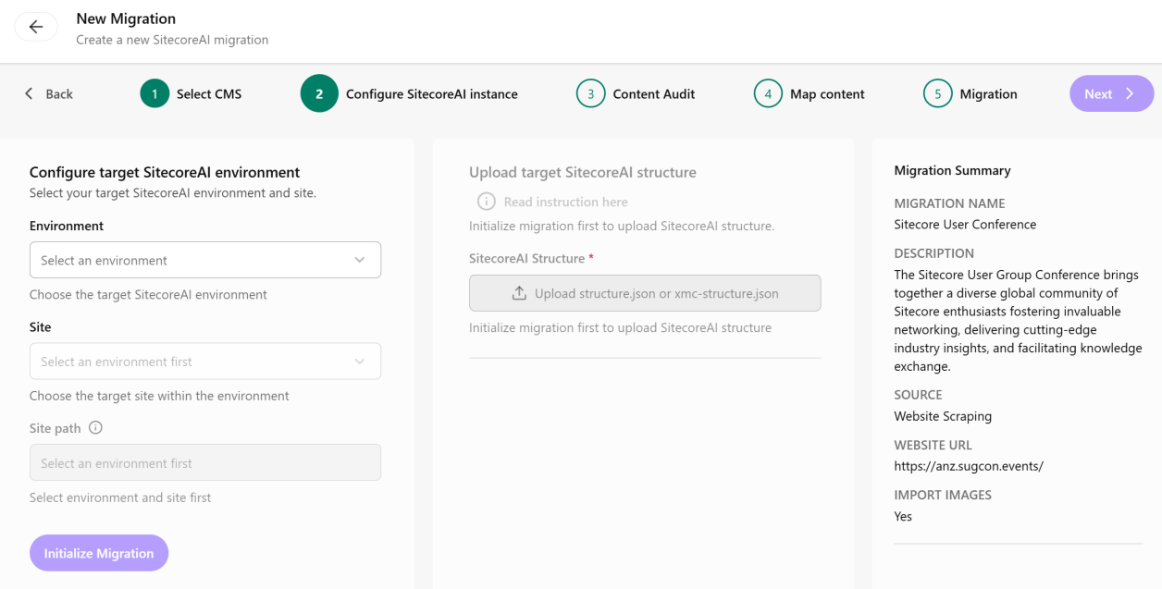1162x589 pixels.
Task: Click the Upload target SitecoreAI structure heading
Action: tap(583, 172)
